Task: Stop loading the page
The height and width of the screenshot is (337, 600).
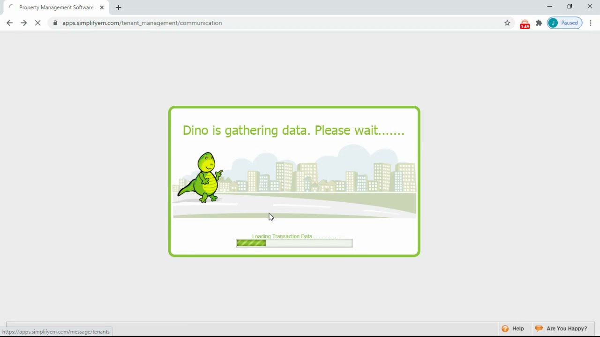Action: pos(38,23)
